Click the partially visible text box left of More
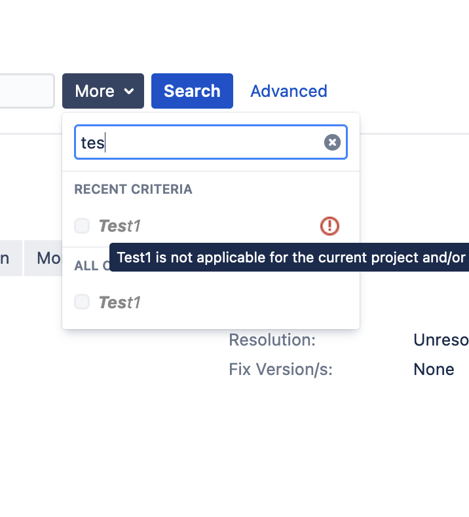This screenshot has height=517, width=469. 26,91
